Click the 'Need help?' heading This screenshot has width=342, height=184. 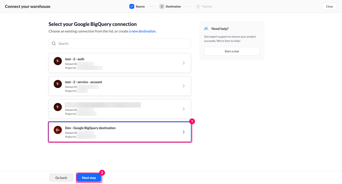[x=220, y=29]
